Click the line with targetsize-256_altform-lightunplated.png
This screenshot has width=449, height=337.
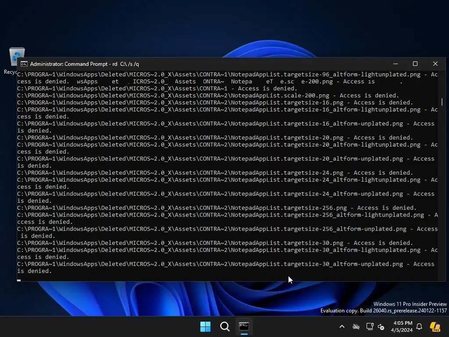[x=228, y=219]
